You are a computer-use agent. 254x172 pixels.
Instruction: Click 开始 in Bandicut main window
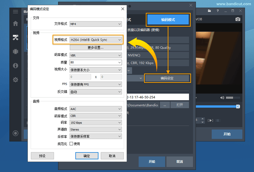coord(227,134)
